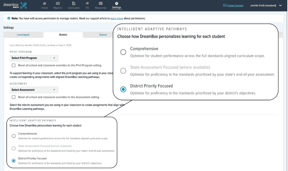Click the Jennifer Smith (maryland) user name
288x171 pixels.
tap(263, 6)
